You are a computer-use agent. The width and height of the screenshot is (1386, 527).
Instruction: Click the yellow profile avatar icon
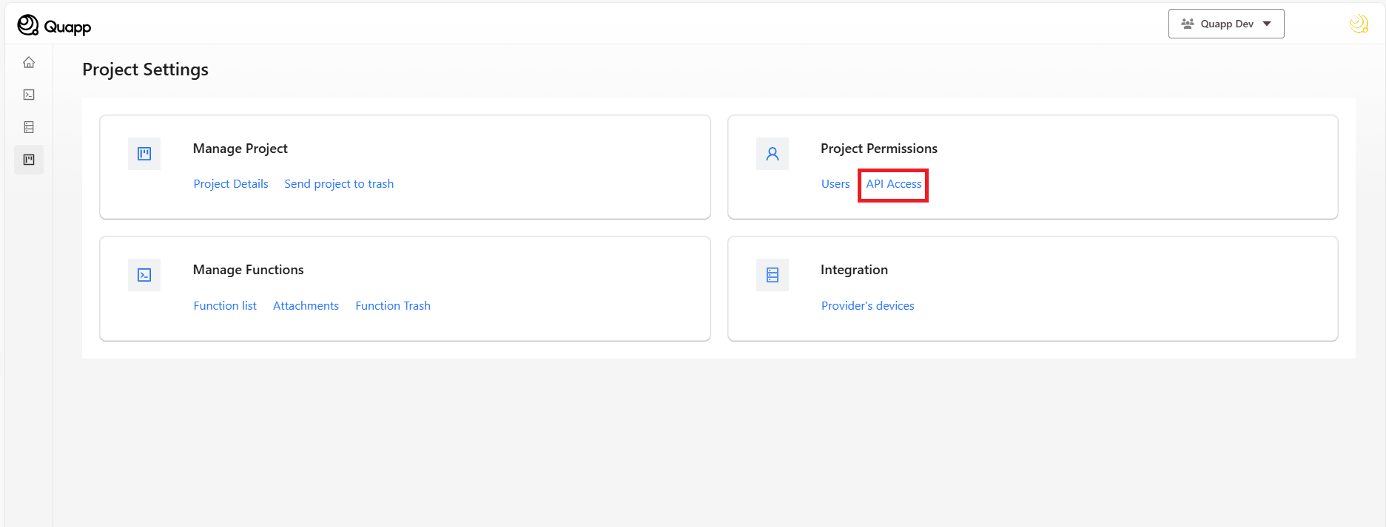pos(1359,24)
